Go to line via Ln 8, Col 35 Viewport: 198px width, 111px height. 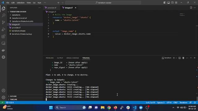(150, 102)
